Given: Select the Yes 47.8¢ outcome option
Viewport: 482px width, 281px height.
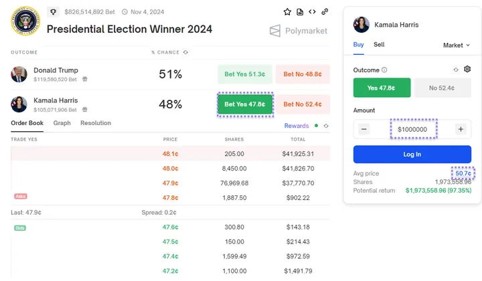Looking at the screenshot, I should click(x=382, y=88).
